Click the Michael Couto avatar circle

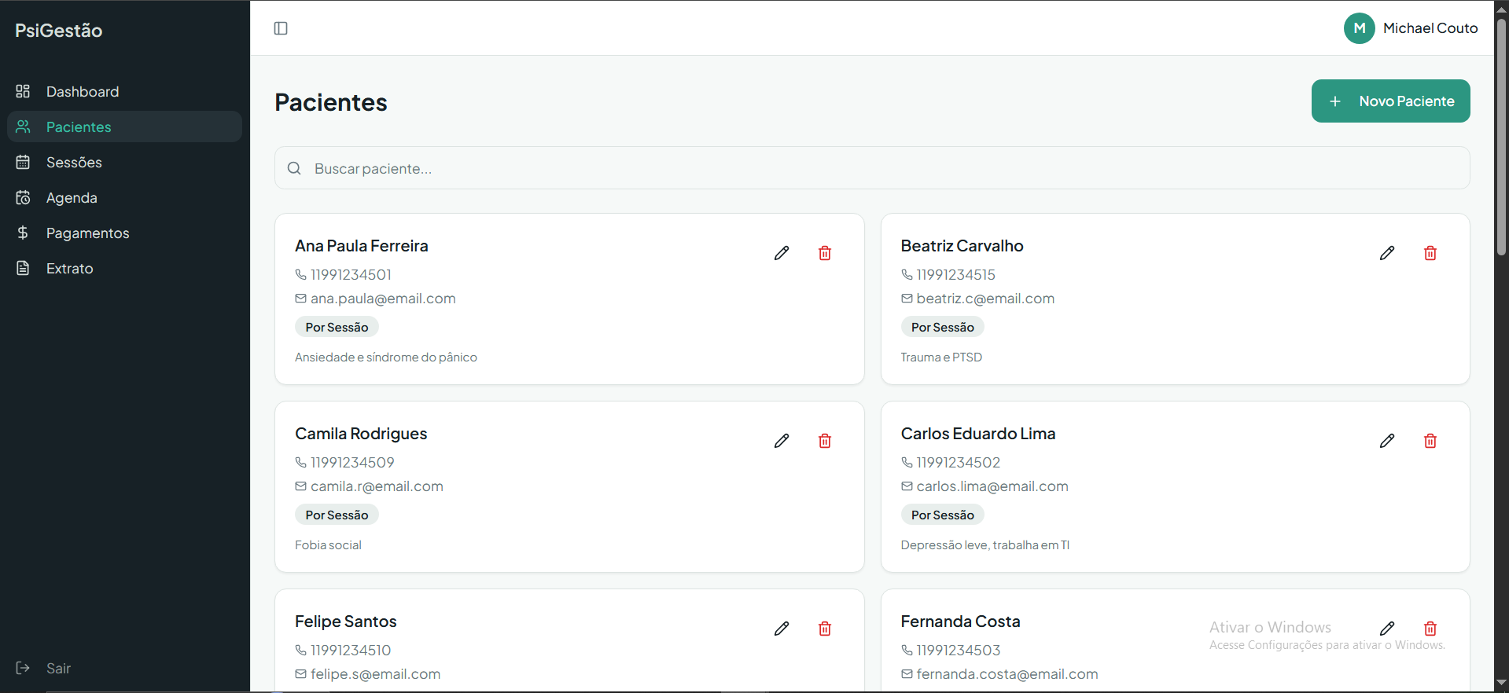coord(1359,28)
